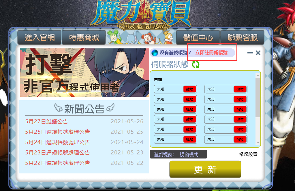This screenshot has width=295, height=191.
Task: Click the blue globe icon beside account prompt
Action: pos(155,53)
